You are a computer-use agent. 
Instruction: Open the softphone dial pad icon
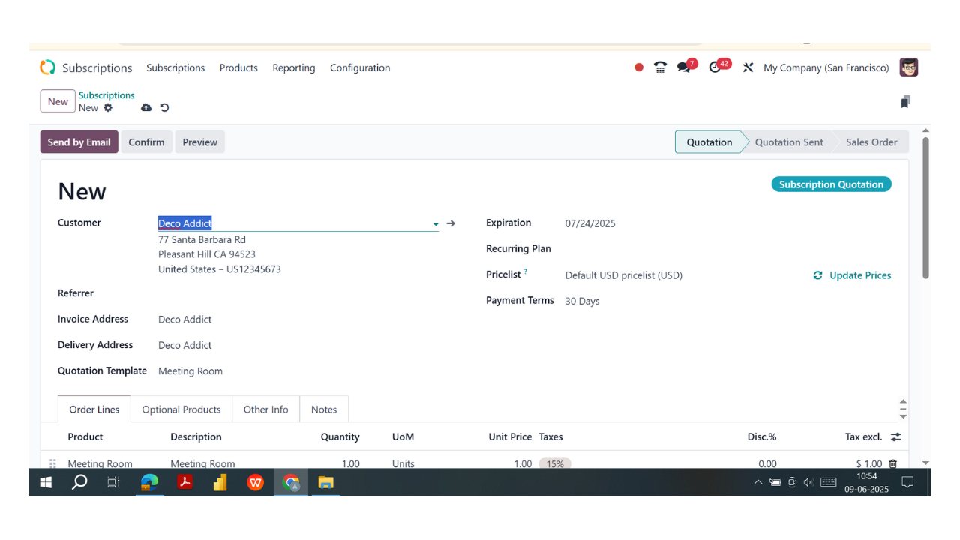(659, 67)
